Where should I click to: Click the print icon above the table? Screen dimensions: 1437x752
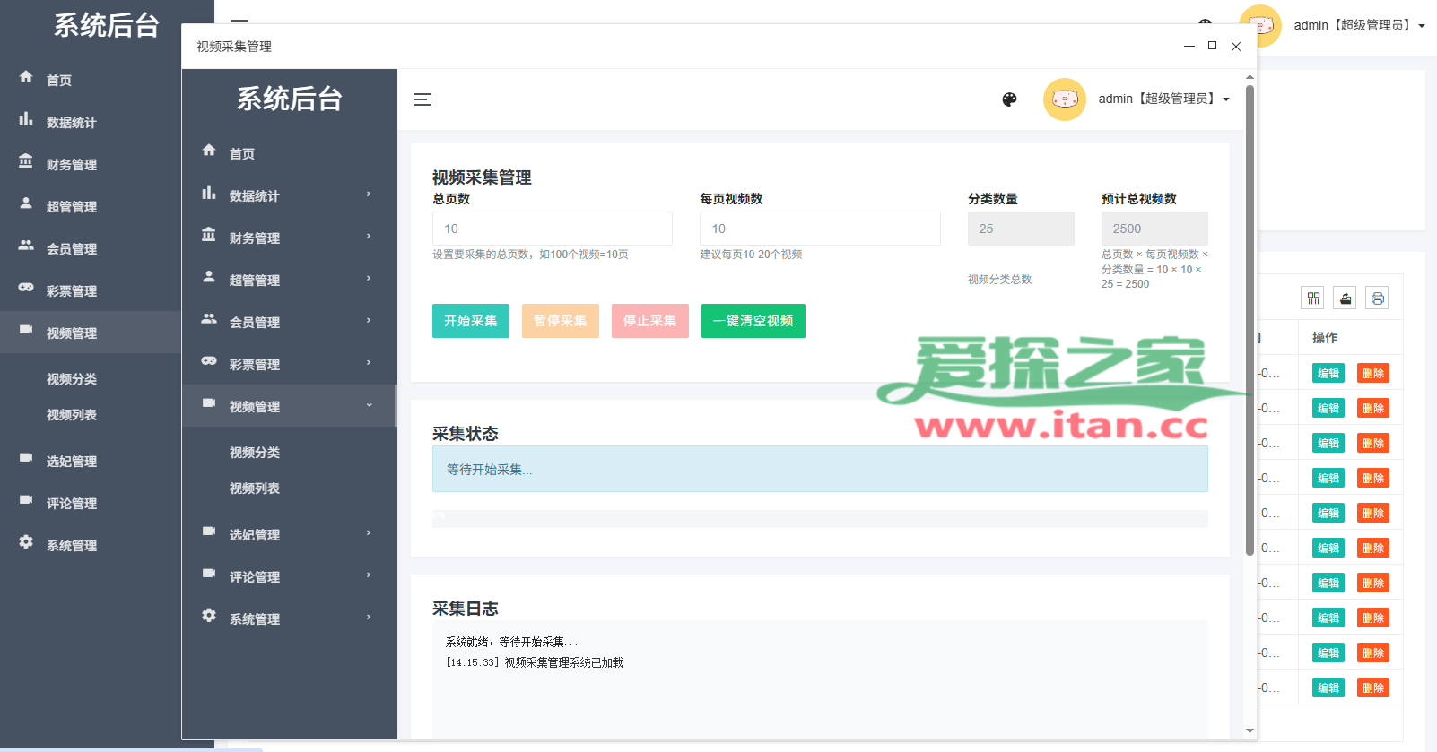coord(1378,298)
